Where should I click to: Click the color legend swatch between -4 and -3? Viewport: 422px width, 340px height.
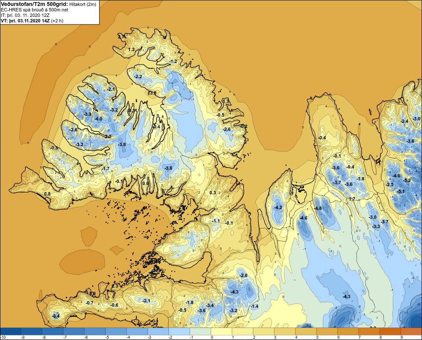click(137, 332)
